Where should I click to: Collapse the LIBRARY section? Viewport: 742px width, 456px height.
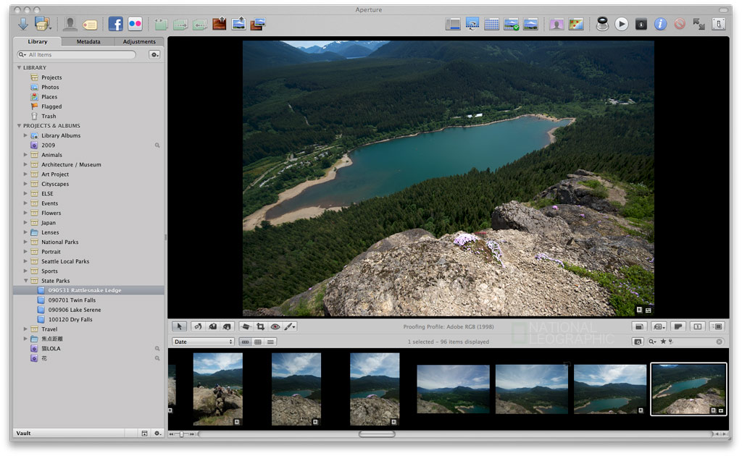pos(19,67)
